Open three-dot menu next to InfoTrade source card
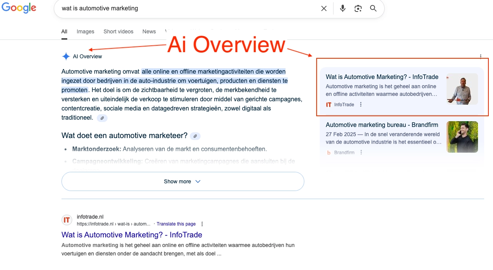The height and width of the screenshot is (270, 493). coord(360,104)
